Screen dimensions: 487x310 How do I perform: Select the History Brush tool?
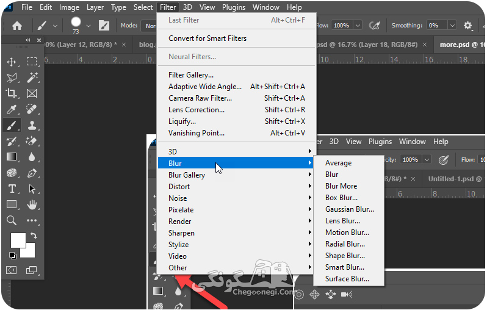point(12,142)
